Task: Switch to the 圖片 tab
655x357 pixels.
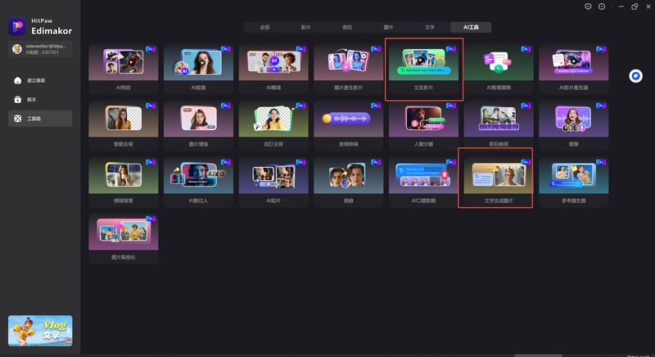Action: 388,27
